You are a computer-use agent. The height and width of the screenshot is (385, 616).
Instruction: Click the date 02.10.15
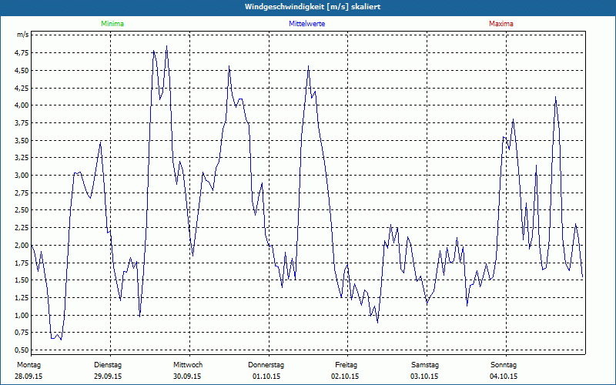click(345, 377)
